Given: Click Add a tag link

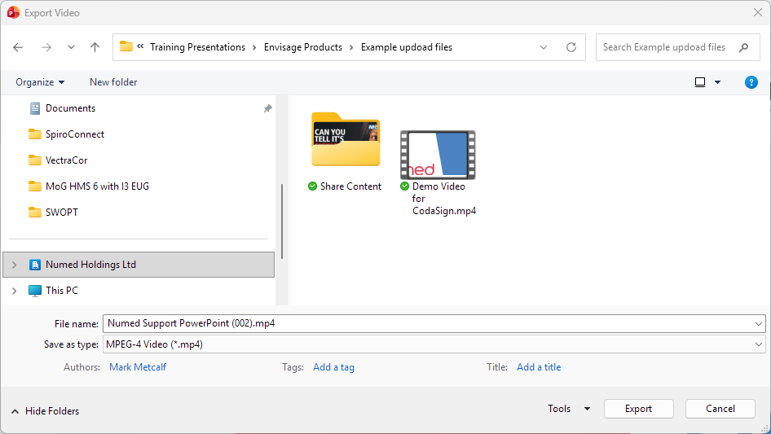Looking at the screenshot, I should pyautogui.click(x=333, y=367).
